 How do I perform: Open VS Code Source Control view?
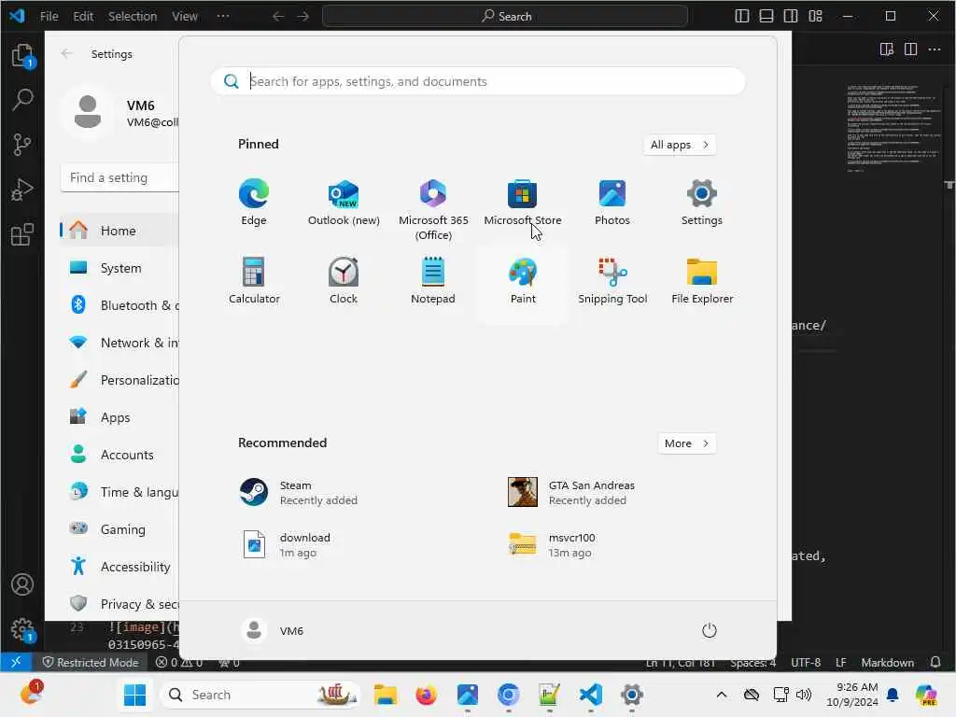22,145
